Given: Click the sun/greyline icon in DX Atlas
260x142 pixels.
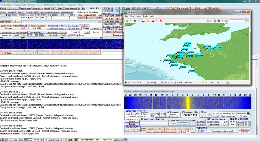Looking at the screenshot, I should click(148, 21).
